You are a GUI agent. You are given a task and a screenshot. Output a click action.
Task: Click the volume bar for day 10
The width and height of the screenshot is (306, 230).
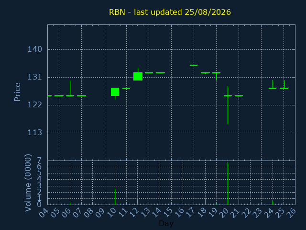[x=115, y=197]
